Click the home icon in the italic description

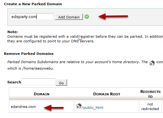pos(152,63)
